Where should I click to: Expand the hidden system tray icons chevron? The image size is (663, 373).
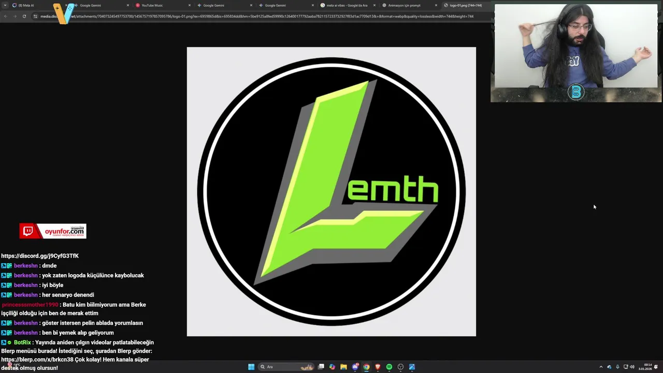(601, 367)
